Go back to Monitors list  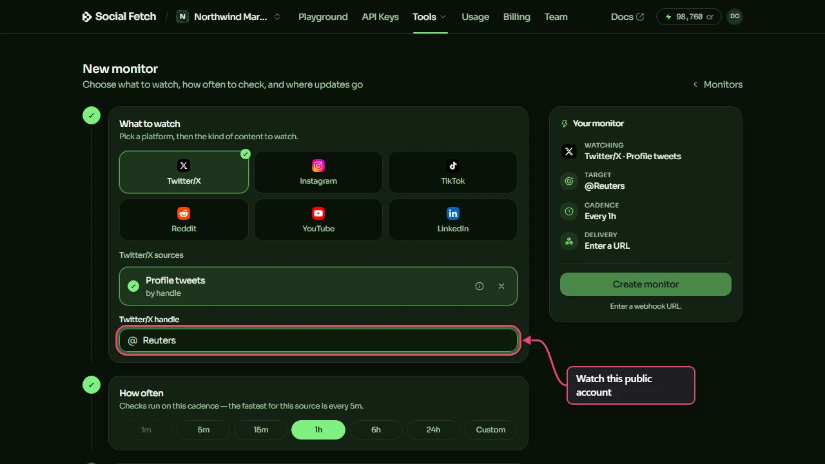click(x=717, y=84)
